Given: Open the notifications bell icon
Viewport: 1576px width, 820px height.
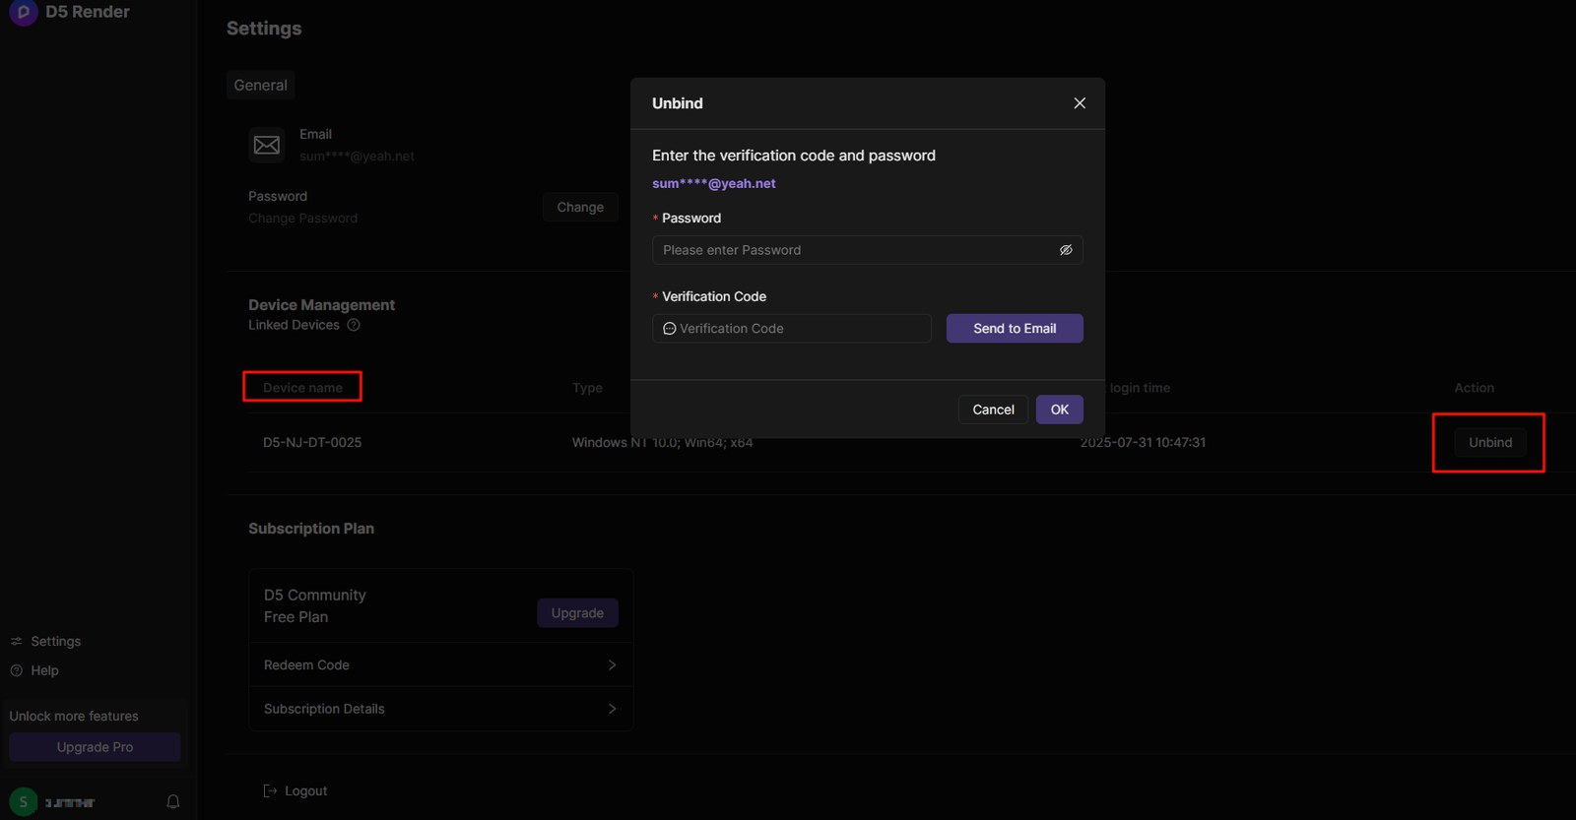Looking at the screenshot, I should click(x=173, y=802).
